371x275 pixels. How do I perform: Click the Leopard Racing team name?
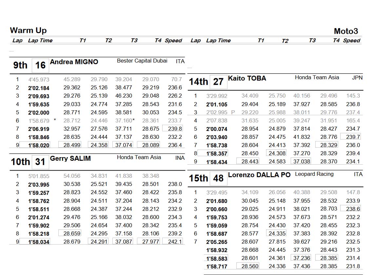click(x=314, y=174)
